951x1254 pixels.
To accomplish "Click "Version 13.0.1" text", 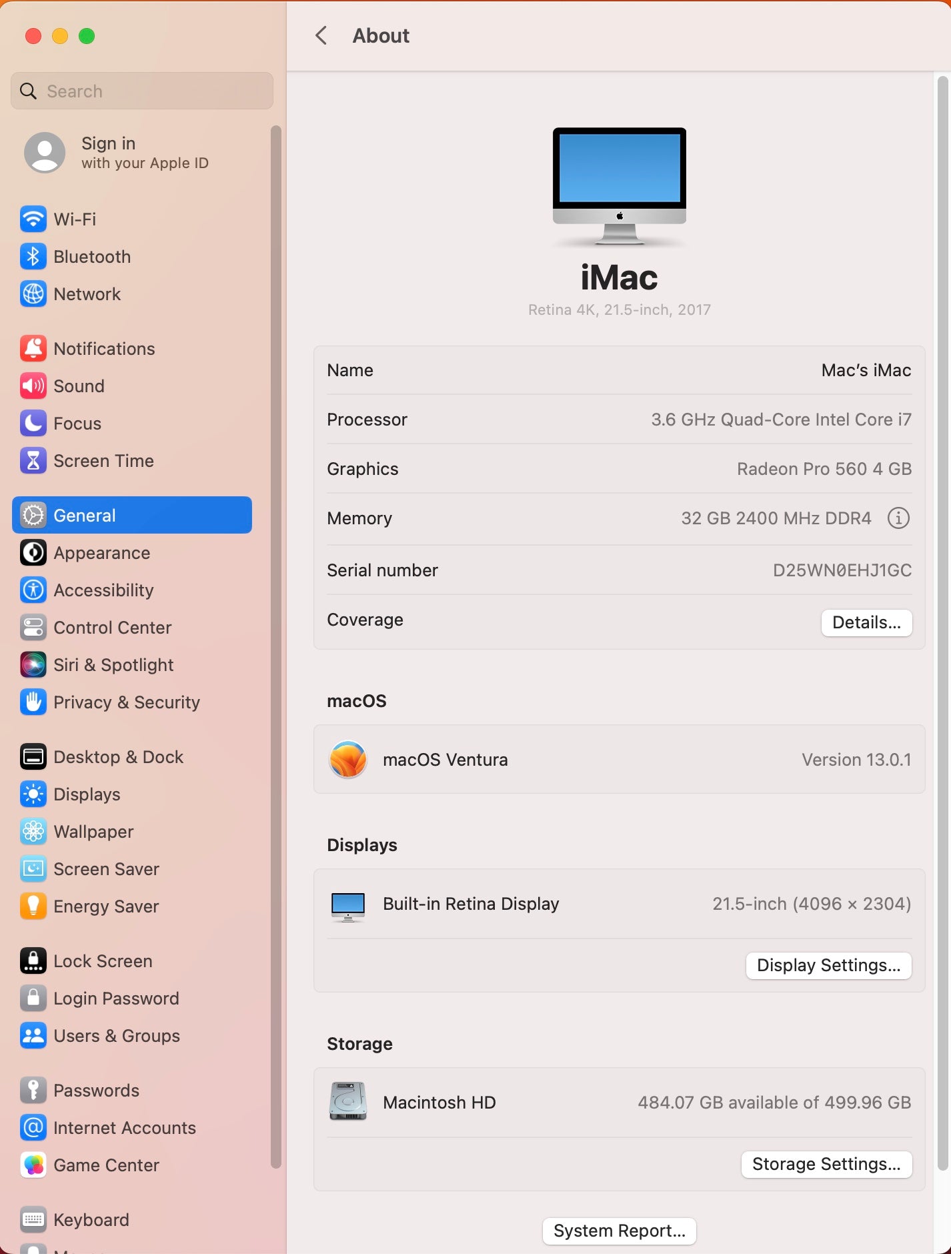I will coord(856,760).
